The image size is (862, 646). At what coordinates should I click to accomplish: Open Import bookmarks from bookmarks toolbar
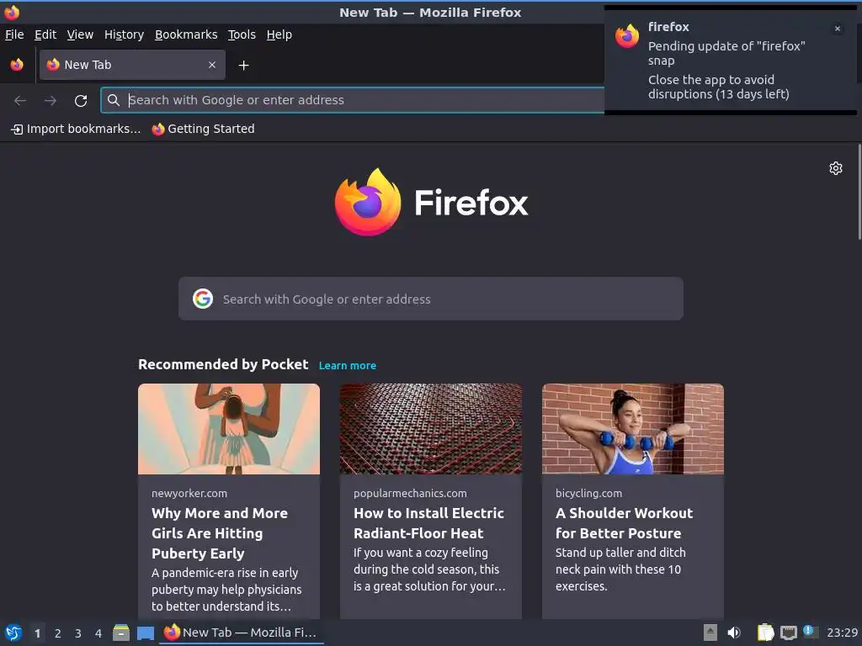point(76,129)
